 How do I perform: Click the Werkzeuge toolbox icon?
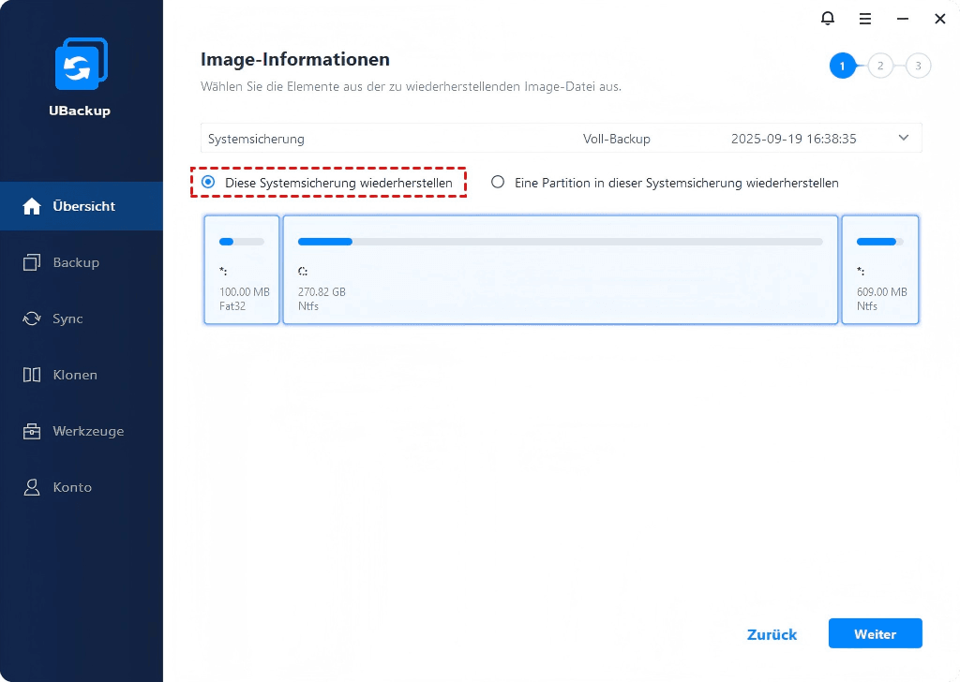point(32,431)
